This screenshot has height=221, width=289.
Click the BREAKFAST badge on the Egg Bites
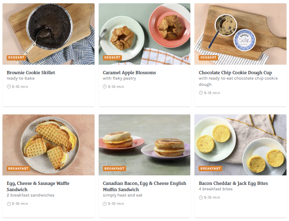click(211, 168)
